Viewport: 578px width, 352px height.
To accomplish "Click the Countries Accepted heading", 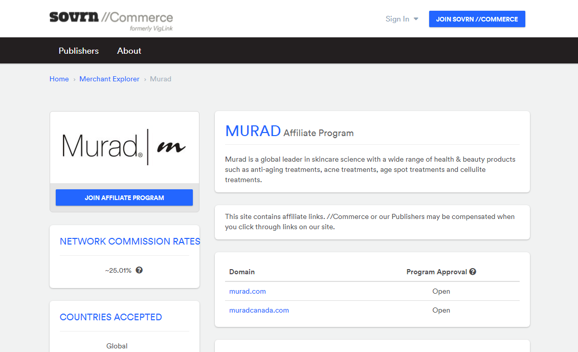I will pyautogui.click(x=111, y=317).
